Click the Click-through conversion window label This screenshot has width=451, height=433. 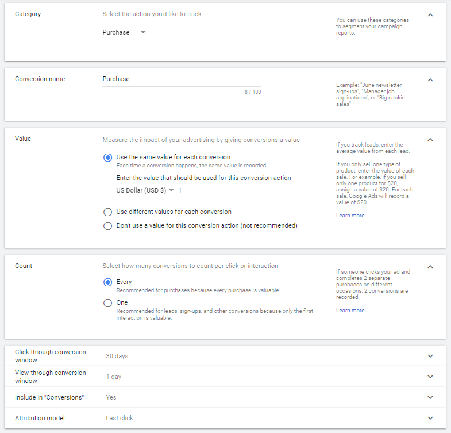[51, 356]
